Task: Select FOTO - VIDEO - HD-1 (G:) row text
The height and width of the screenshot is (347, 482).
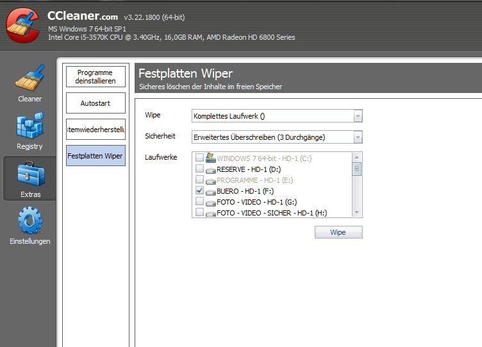Action: [256, 202]
